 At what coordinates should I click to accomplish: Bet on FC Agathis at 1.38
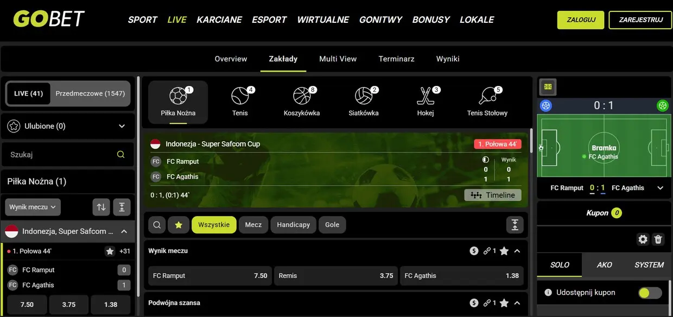461,276
